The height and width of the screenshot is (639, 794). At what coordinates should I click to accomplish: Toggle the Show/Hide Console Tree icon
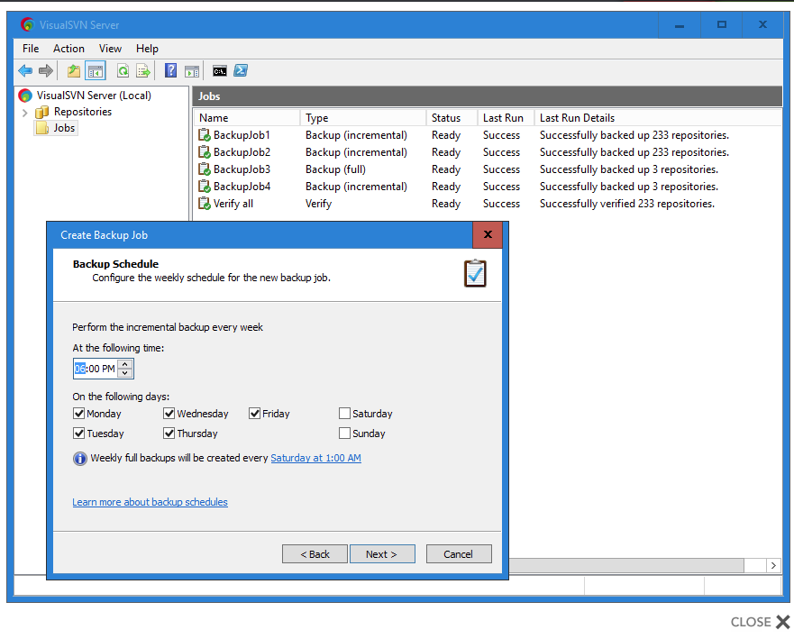[x=96, y=71]
